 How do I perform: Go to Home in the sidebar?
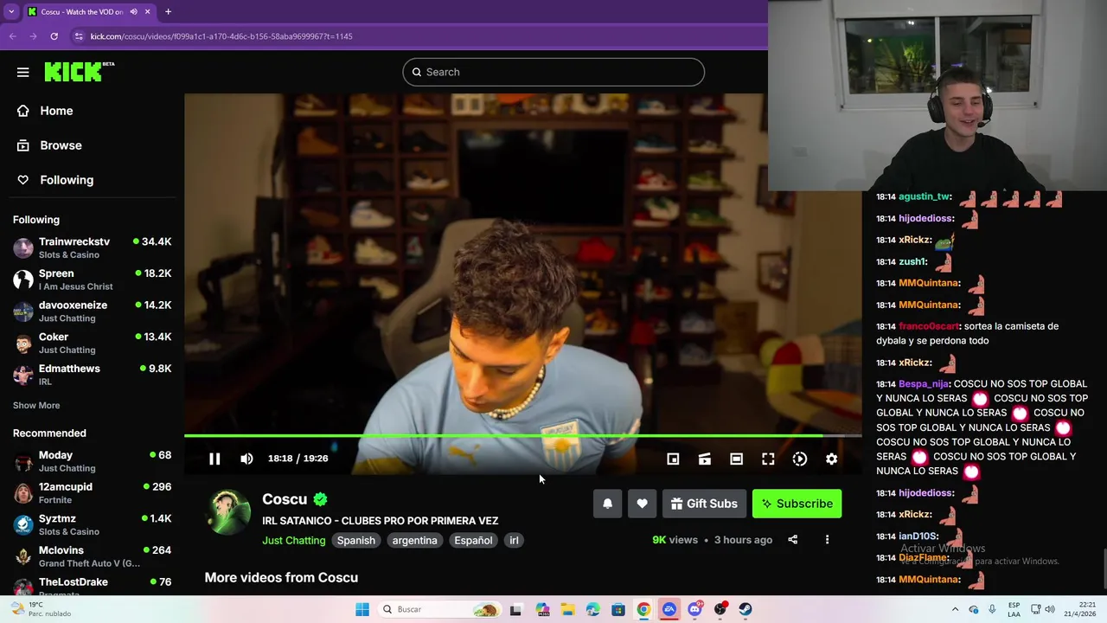[56, 111]
